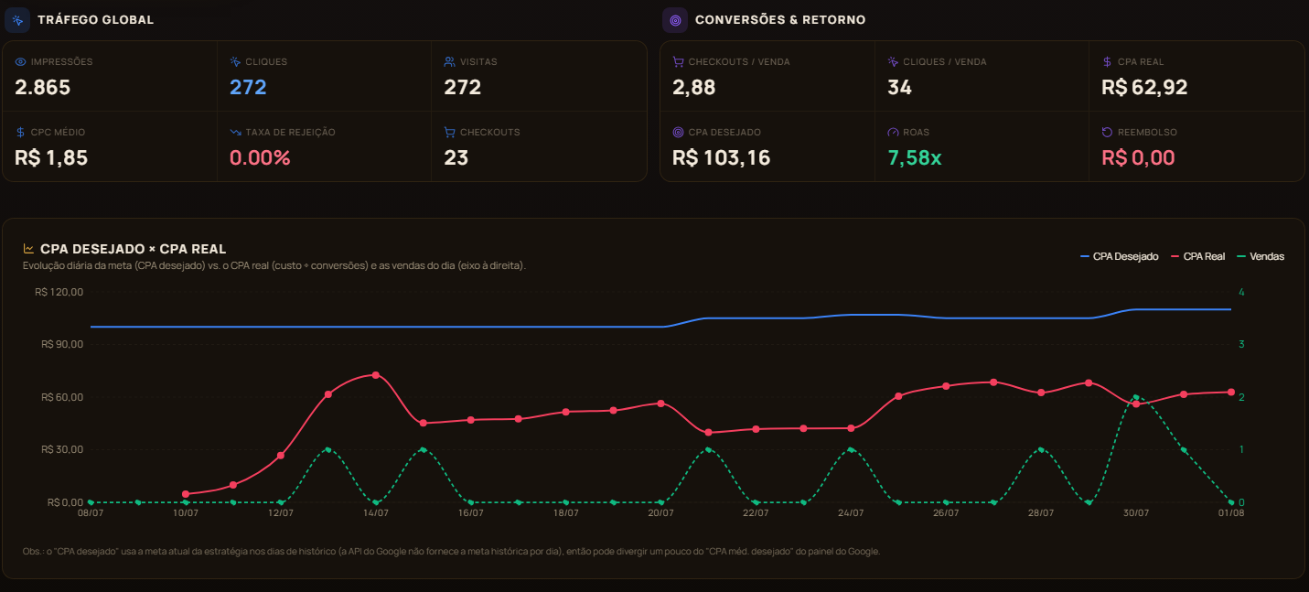
Task: Click the trend icon beside Taxa de Rejeição
Action: coord(235,133)
